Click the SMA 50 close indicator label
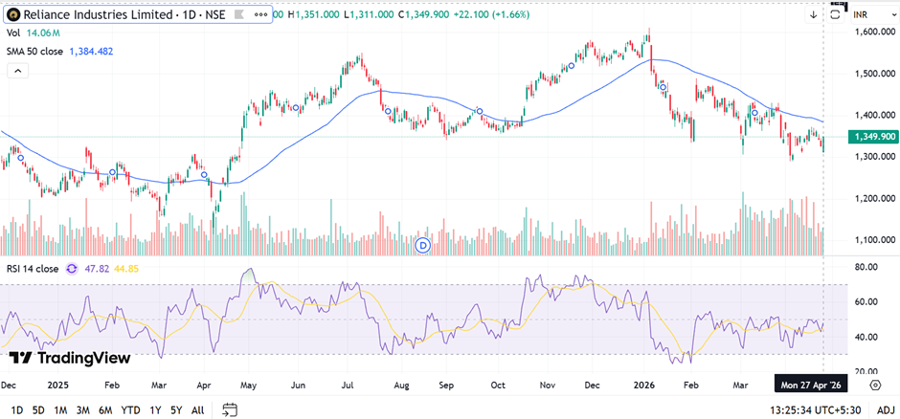Screen dimensions: 900x419 34,51
